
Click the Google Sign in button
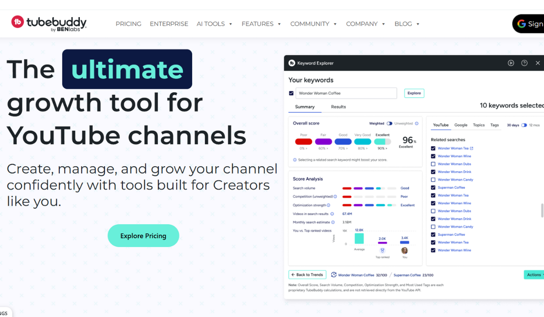pos(528,24)
